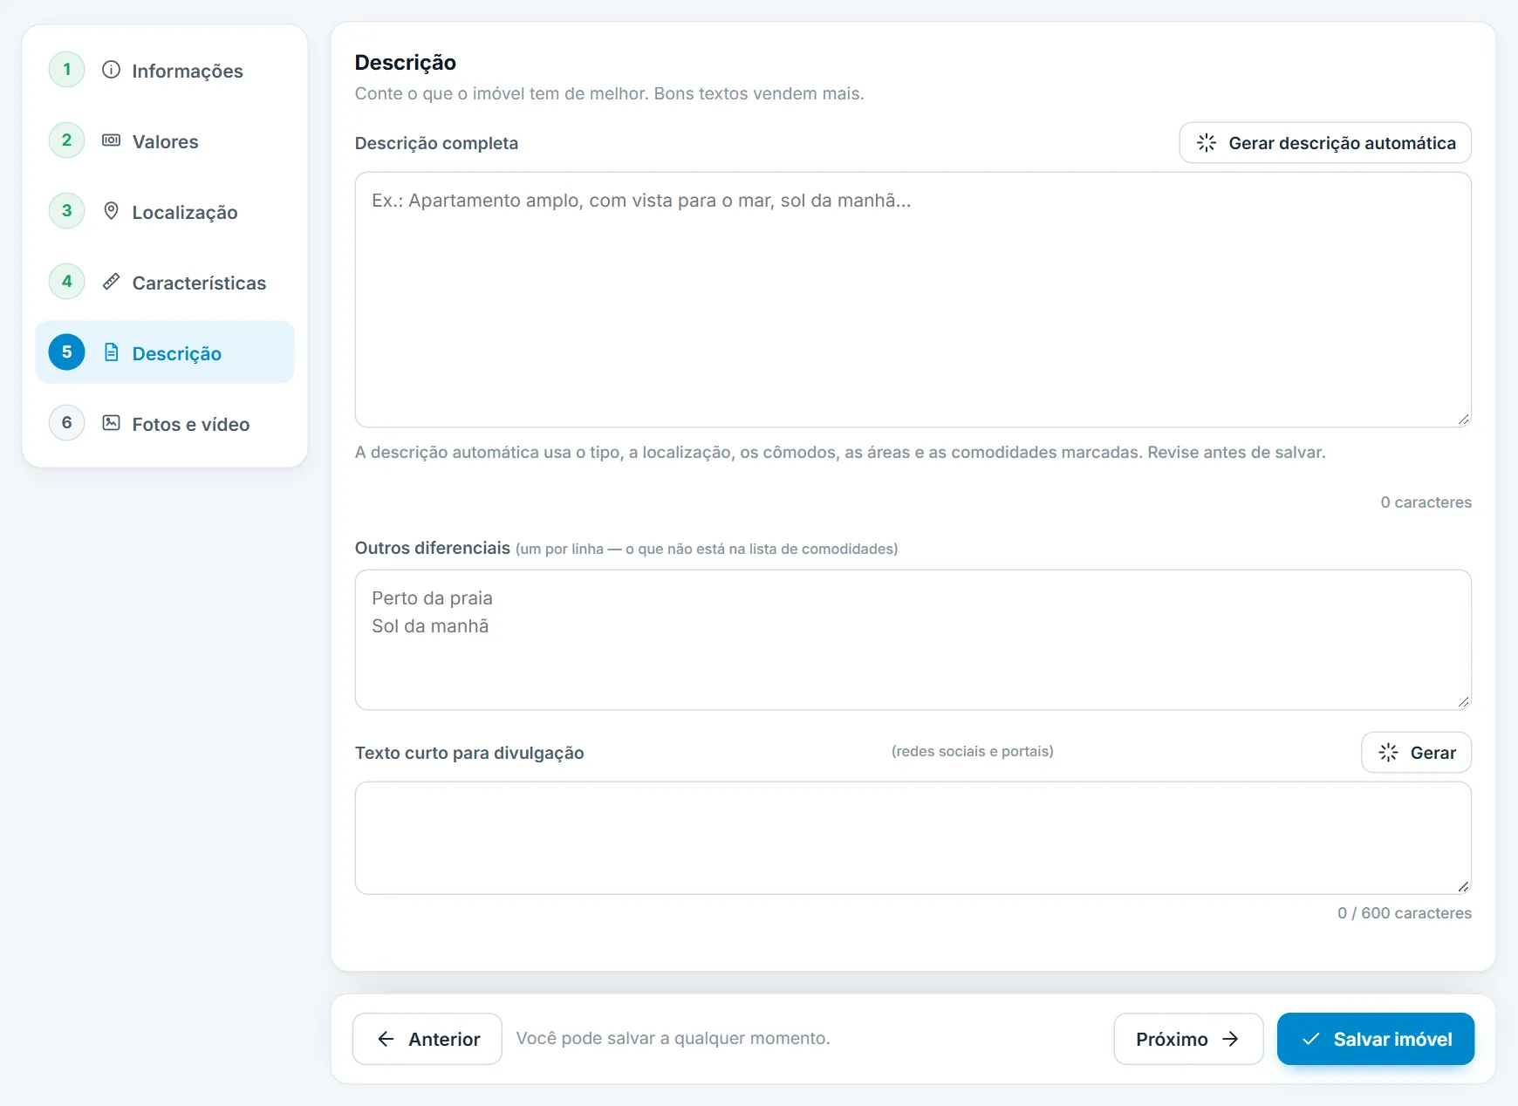The image size is (1518, 1106).
Task: Click the left arrow icon on Anterior
Action: click(x=386, y=1039)
